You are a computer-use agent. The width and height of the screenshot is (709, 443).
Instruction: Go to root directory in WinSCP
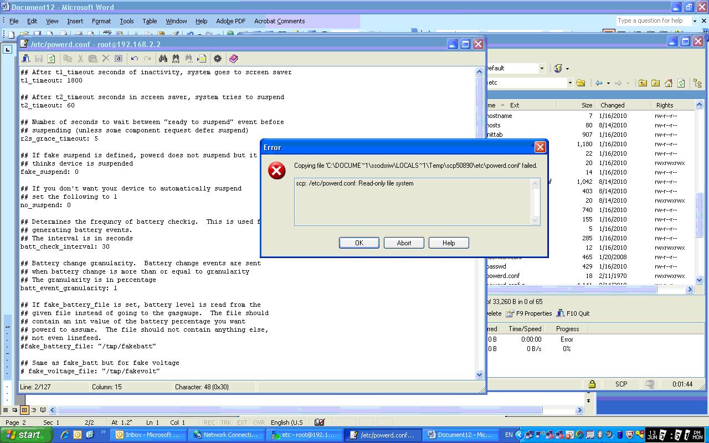pyautogui.click(x=655, y=83)
